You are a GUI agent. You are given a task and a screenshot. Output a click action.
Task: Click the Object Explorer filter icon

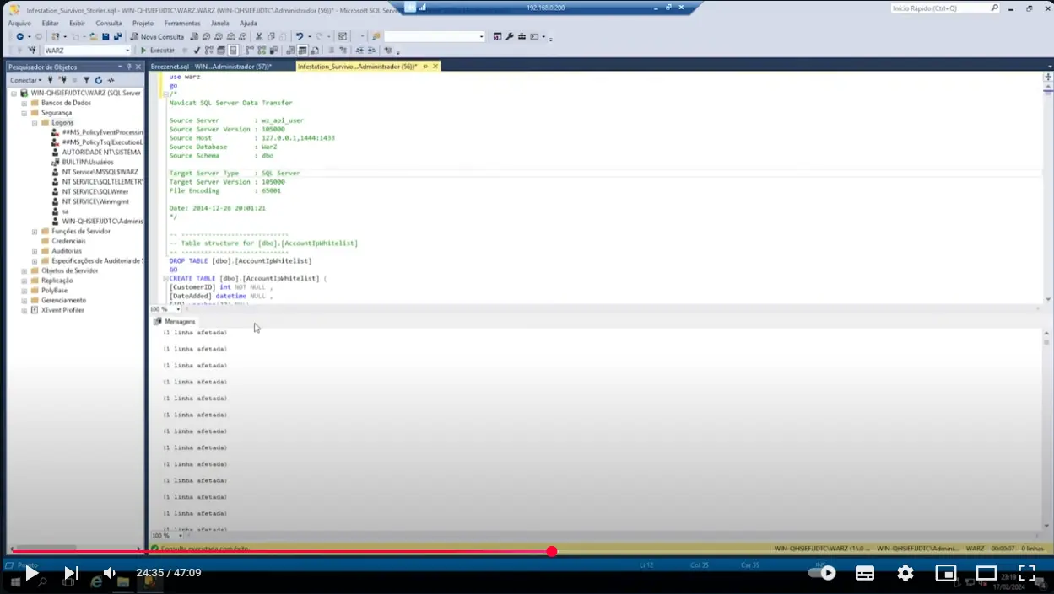coord(86,80)
